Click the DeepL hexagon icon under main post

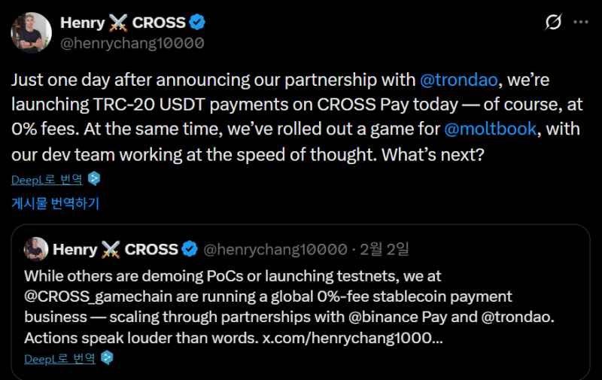coord(93,179)
